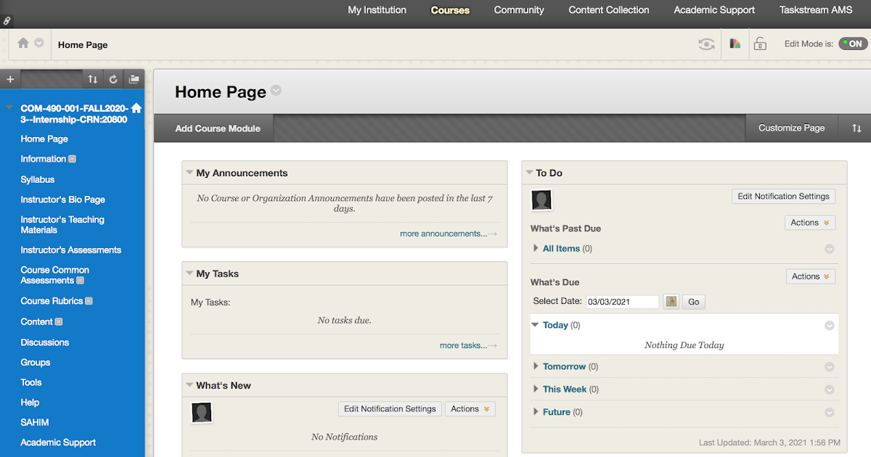
Task: Open the course files folder view icon
Action: (x=134, y=79)
